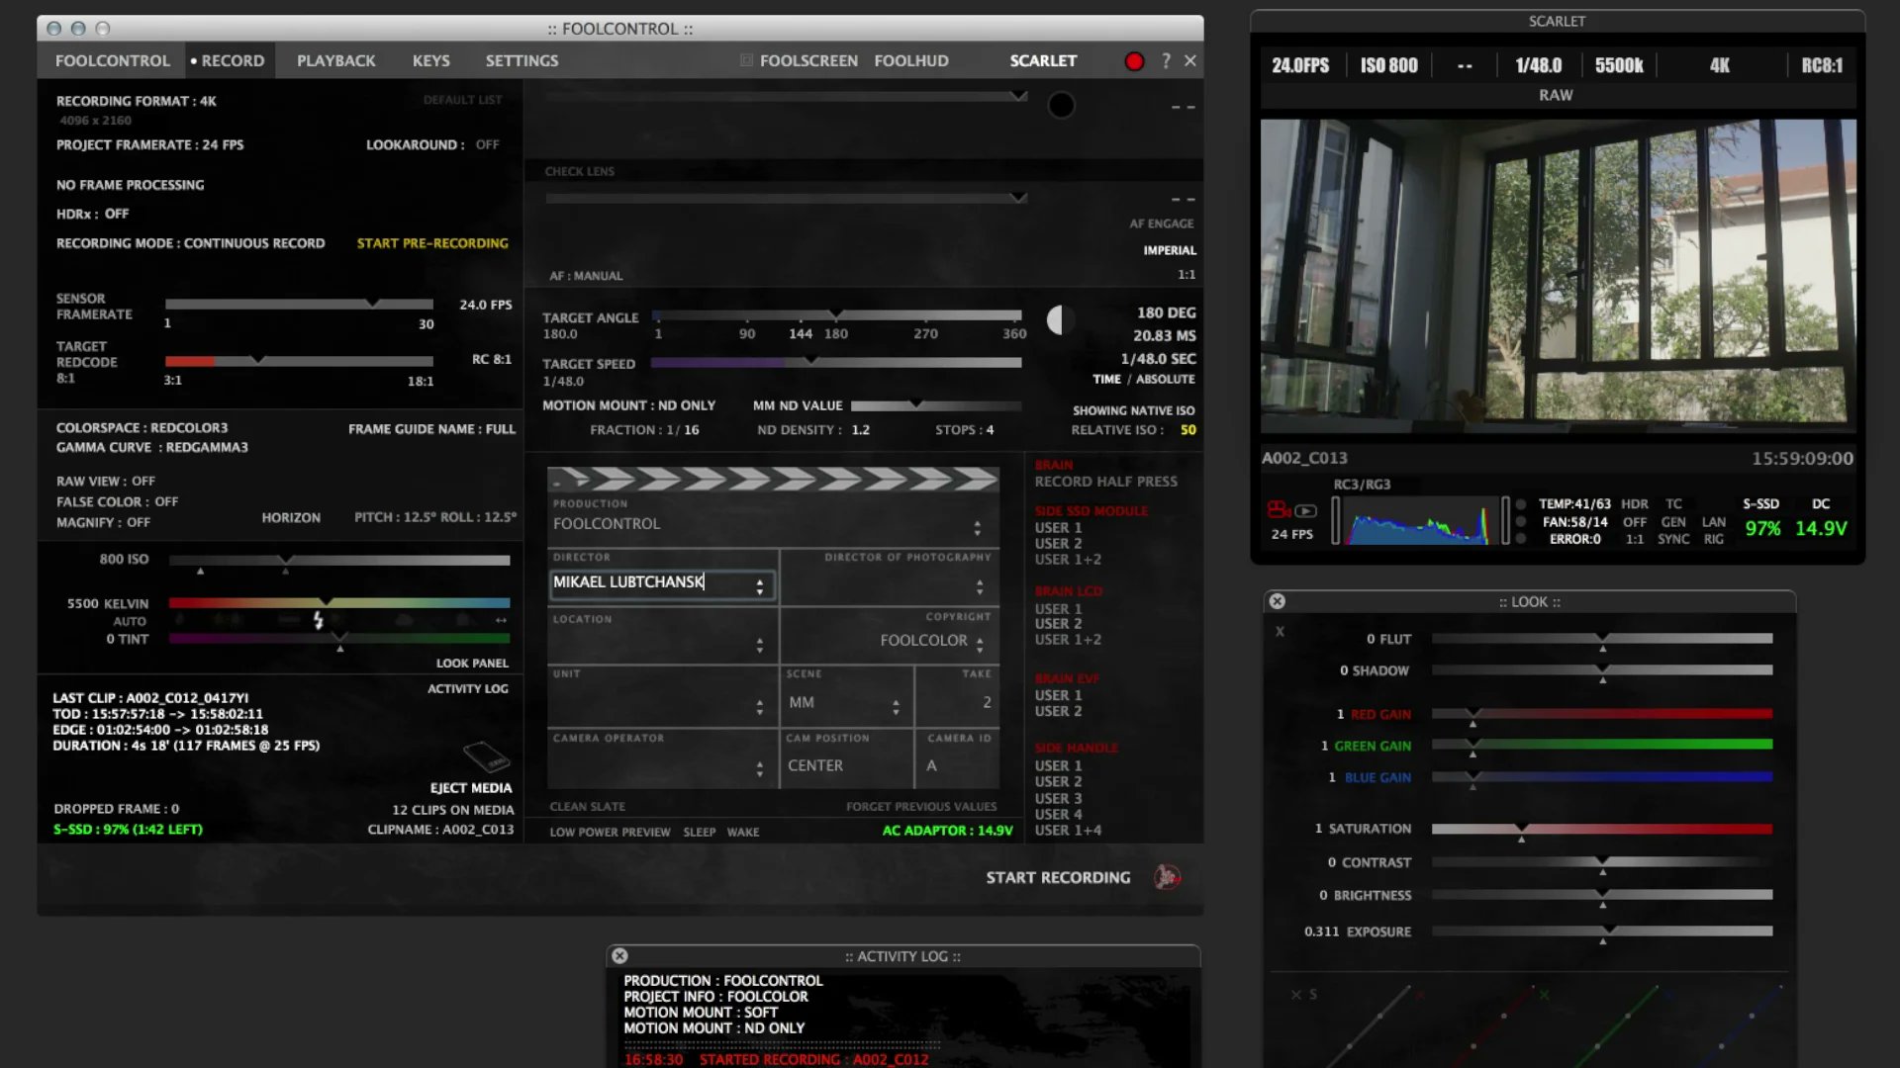Click the red RED logo beside Start Recording
Screen dimensions: 1900x1068
pyautogui.click(x=1168, y=877)
